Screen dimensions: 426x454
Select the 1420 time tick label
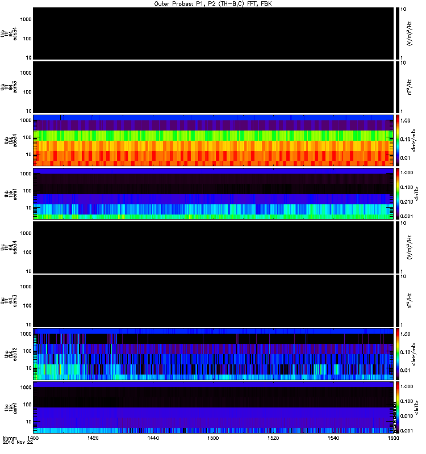tap(93, 438)
